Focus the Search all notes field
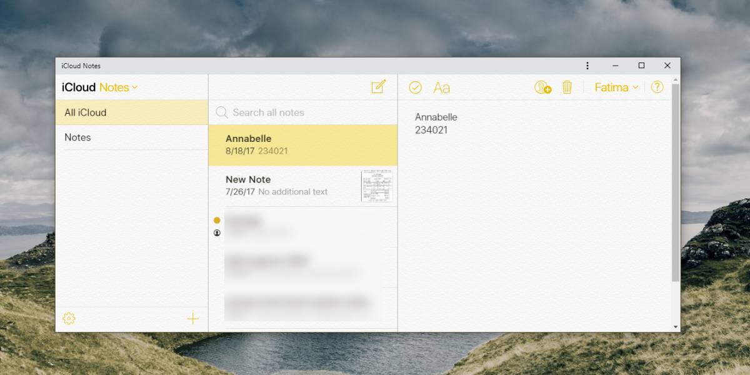Viewport: 750px width, 375px height. click(x=303, y=112)
